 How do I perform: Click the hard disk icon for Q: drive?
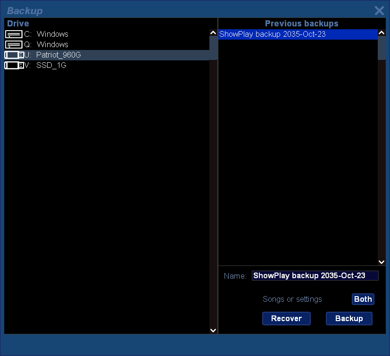coord(14,44)
